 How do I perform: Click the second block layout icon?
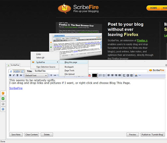[x=128, y=75]
